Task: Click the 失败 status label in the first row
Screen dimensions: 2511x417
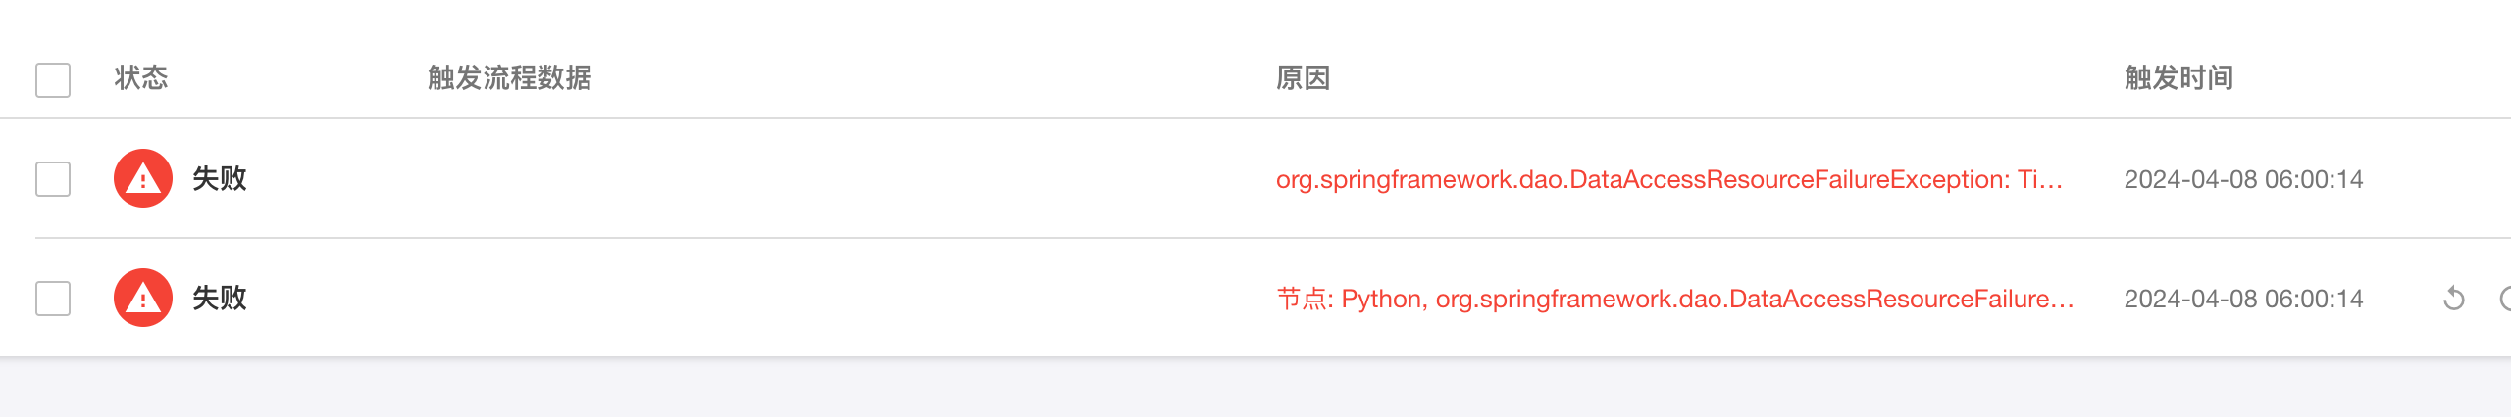Action: 220,179
